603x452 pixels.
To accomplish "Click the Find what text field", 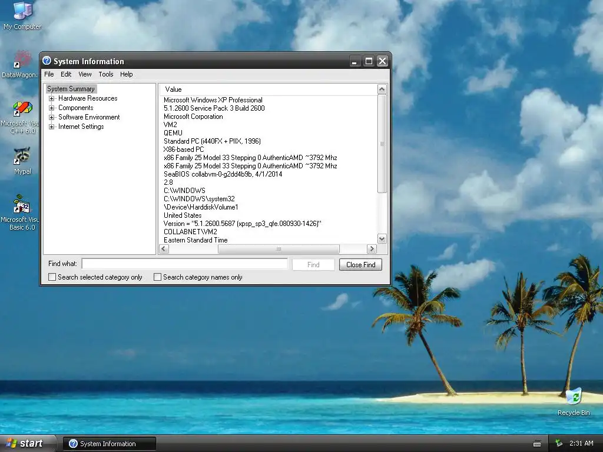I will point(184,264).
